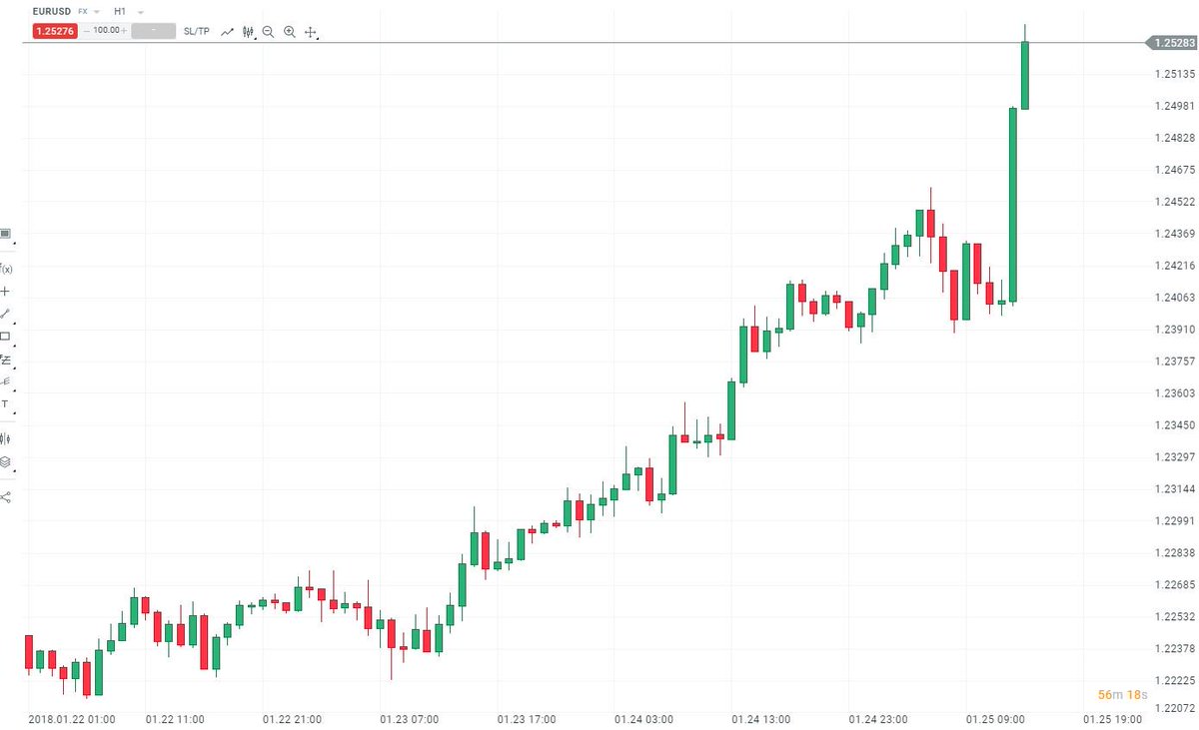The height and width of the screenshot is (730, 1199).
Task: Click the zoom out magnifier icon
Action: pyautogui.click(x=269, y=32)
